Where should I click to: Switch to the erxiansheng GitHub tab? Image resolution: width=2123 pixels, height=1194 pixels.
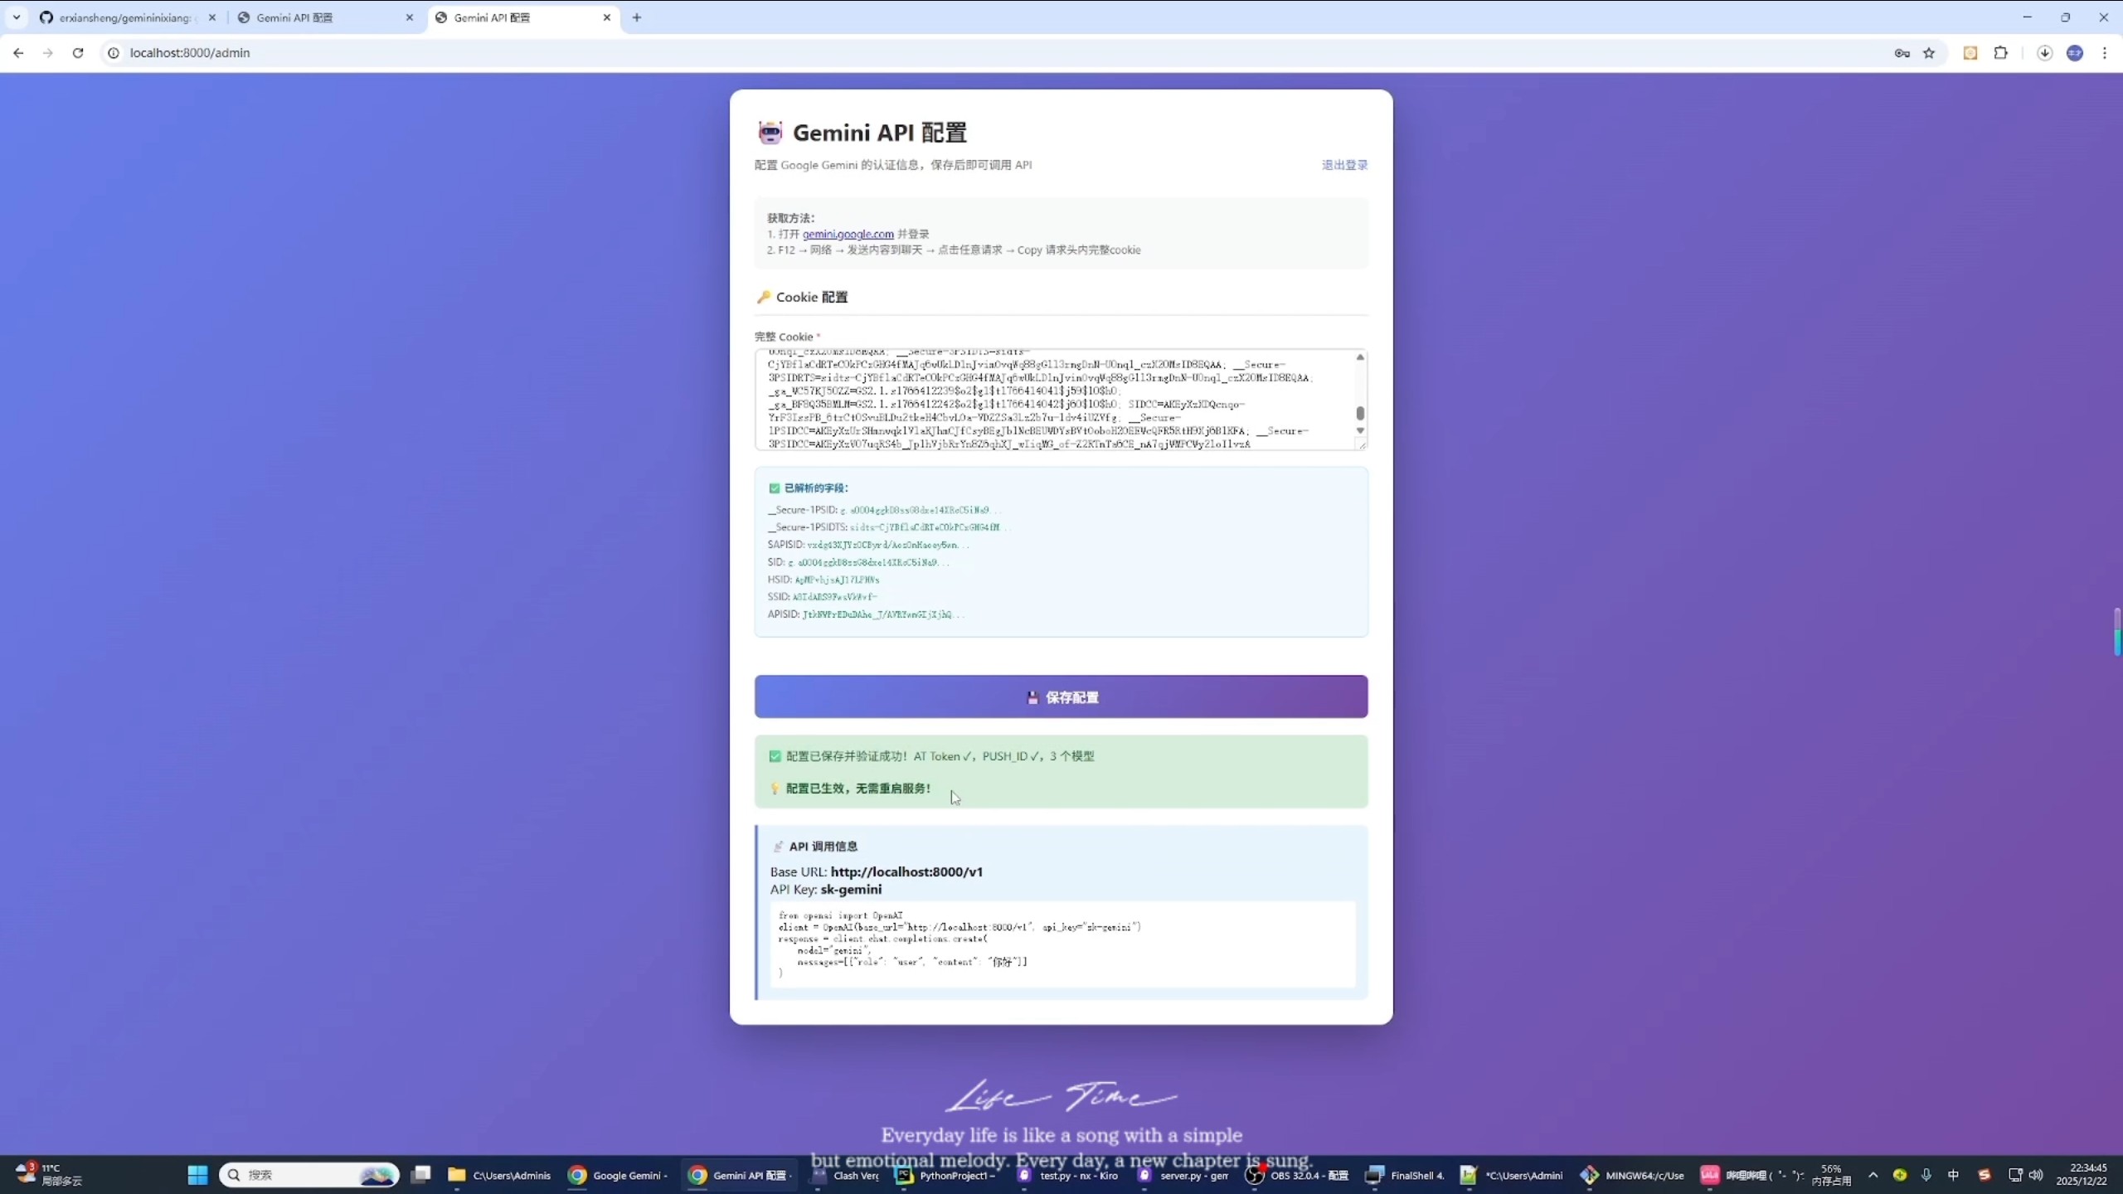pyautogui.click(x=124, y=17)
